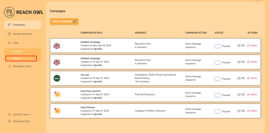Edit the second Untitled Campaign

[241, 62]
